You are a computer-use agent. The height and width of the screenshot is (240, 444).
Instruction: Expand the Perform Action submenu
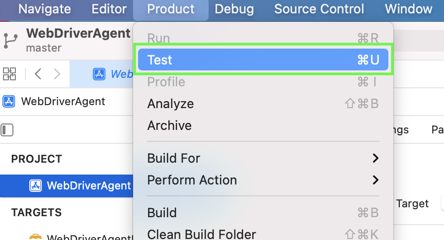(263, 180)
